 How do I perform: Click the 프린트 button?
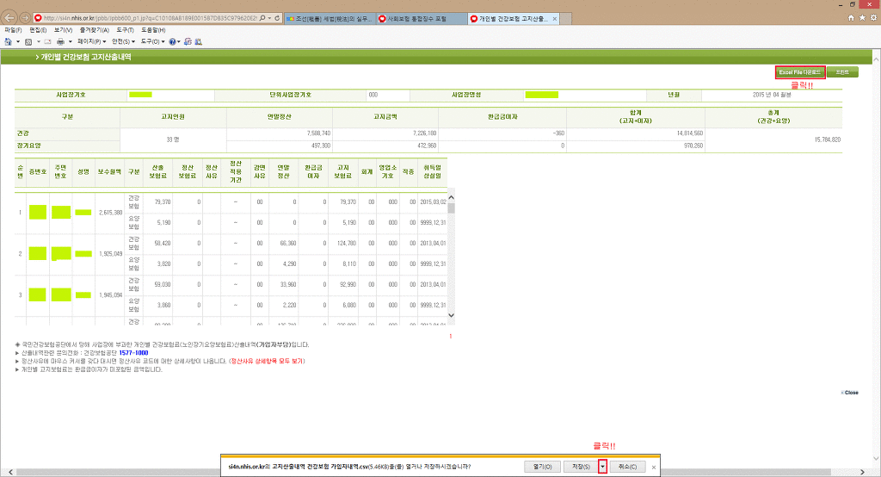tap(842, 72)
